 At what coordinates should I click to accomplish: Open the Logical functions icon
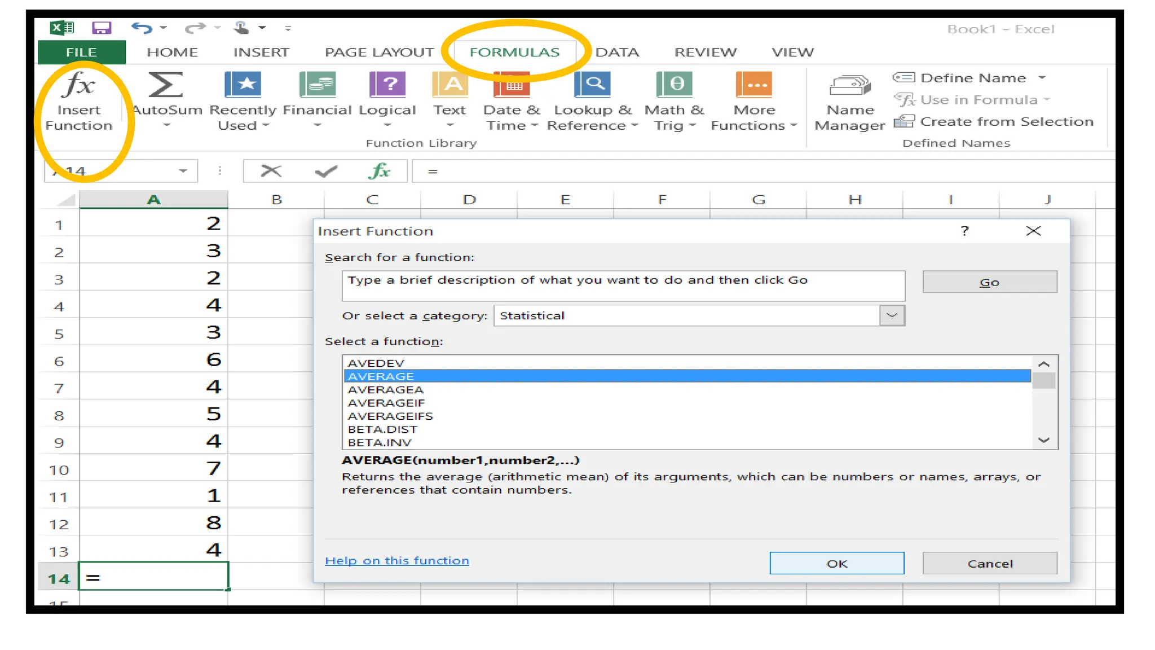[387, 85]
